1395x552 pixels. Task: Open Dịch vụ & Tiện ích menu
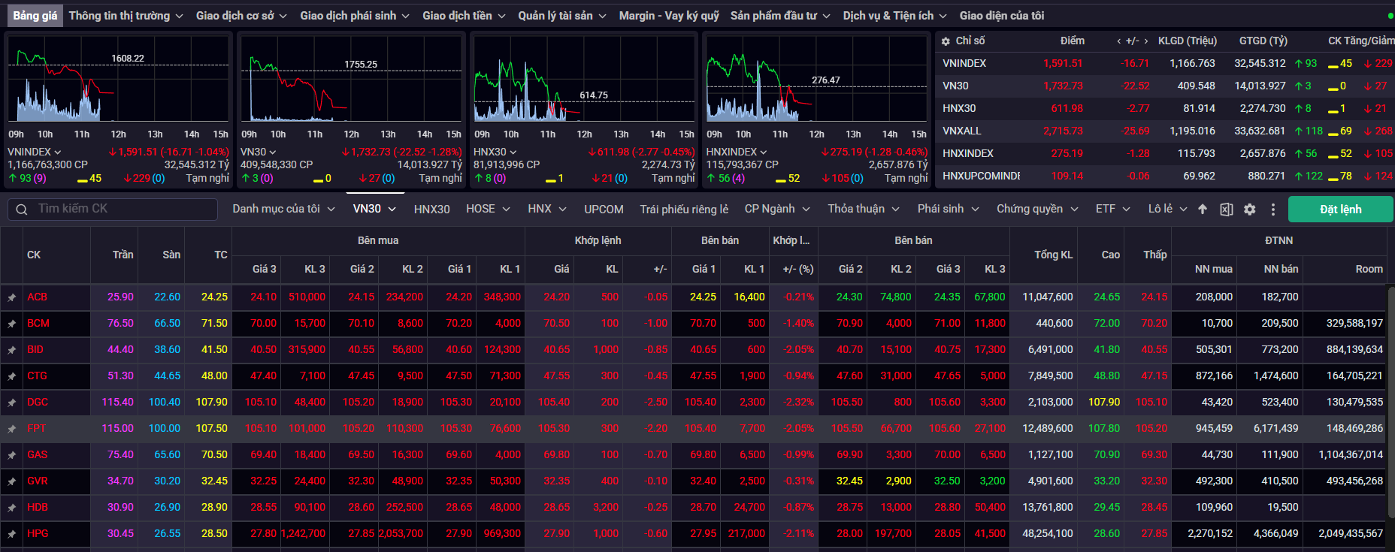[x=894, y=16]
